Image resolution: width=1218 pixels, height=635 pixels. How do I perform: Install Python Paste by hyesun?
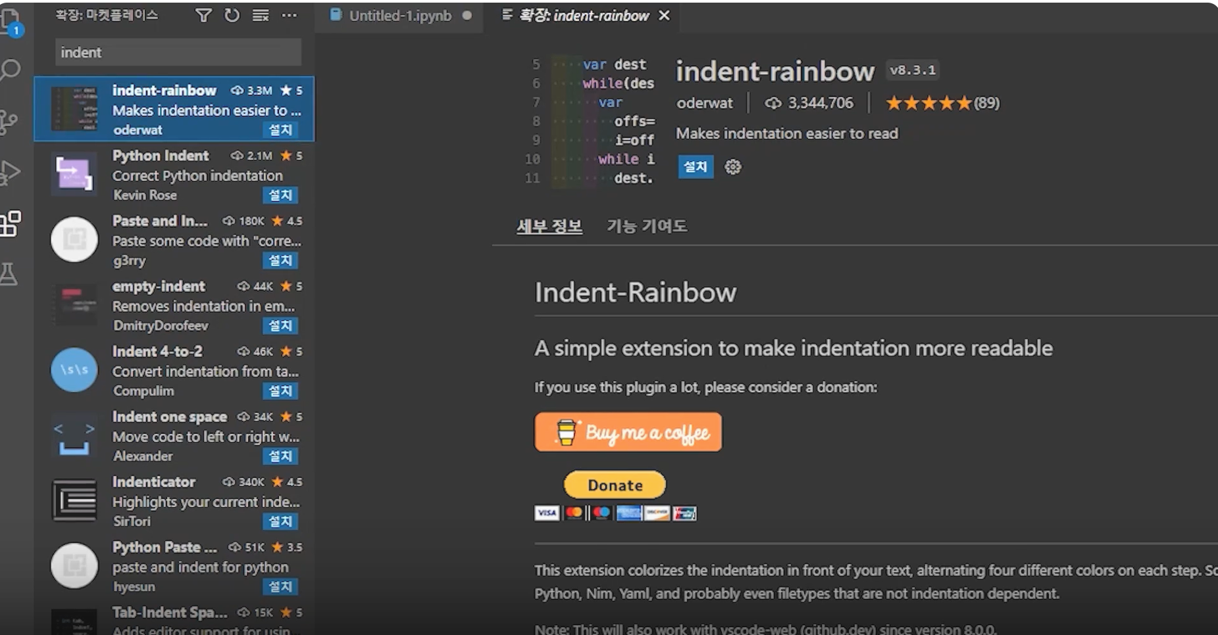(x=280, y=586)
